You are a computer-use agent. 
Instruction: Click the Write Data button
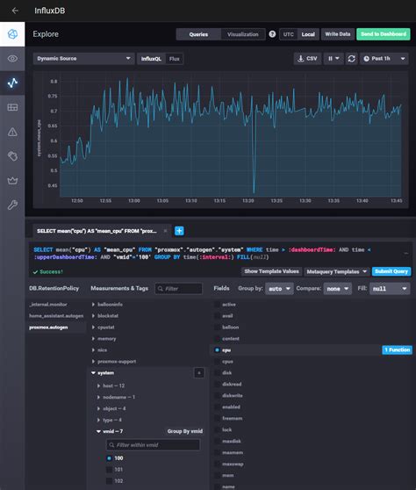pos(338,34)
